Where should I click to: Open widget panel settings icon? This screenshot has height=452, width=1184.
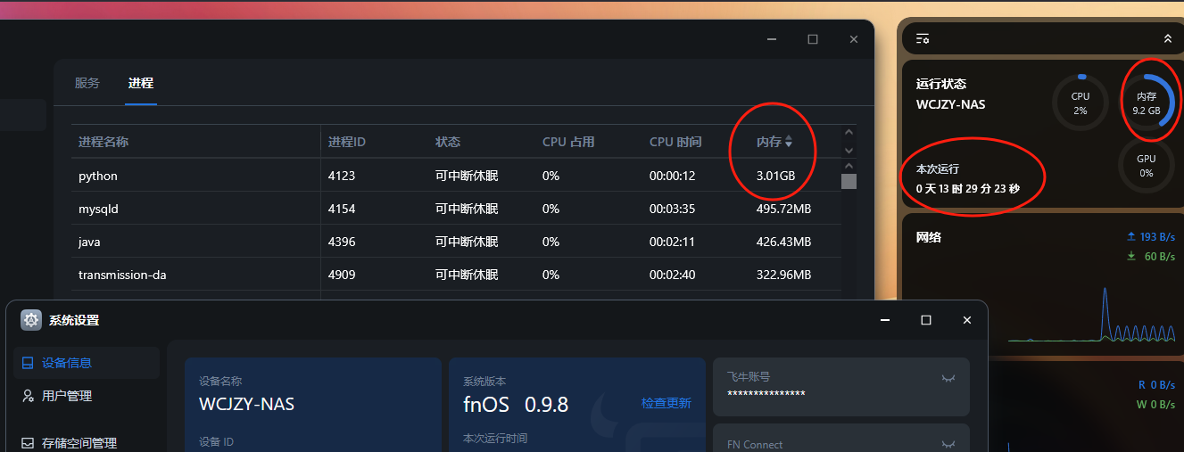(923, 38)
